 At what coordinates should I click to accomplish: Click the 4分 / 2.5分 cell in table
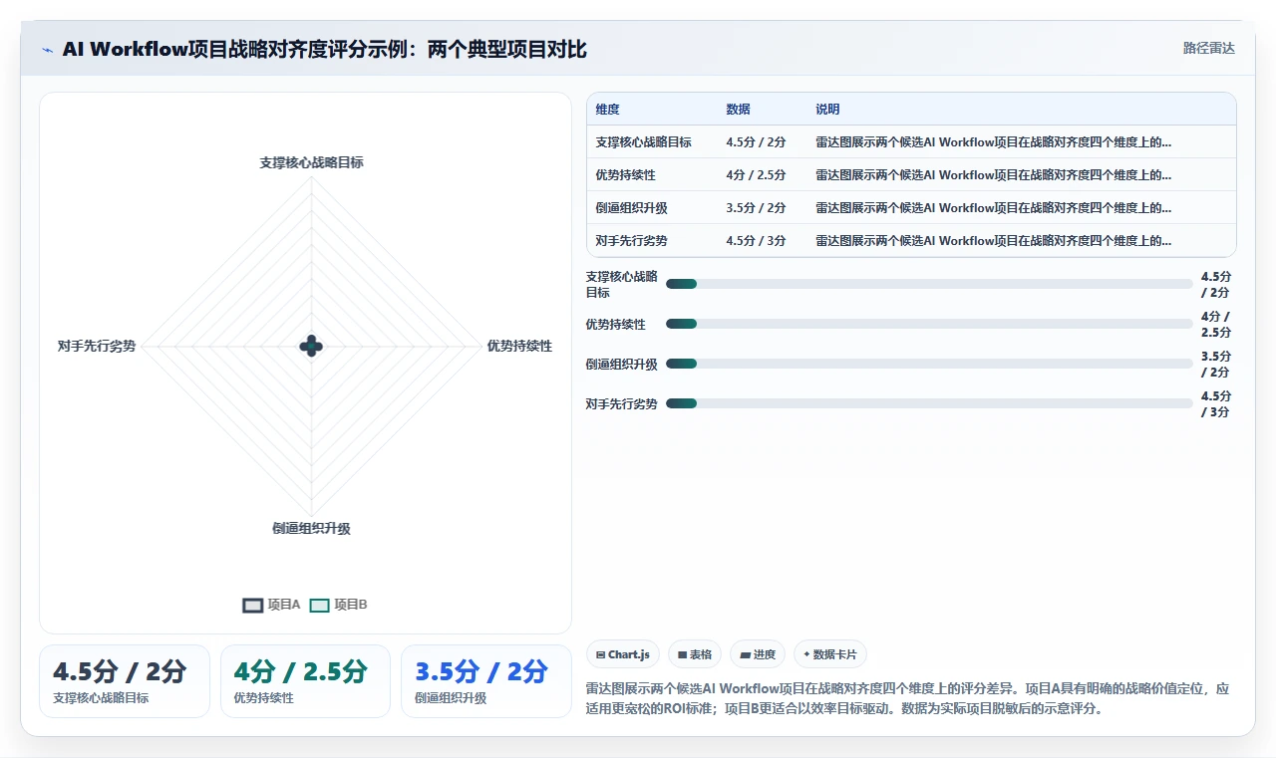click(757, 175)
